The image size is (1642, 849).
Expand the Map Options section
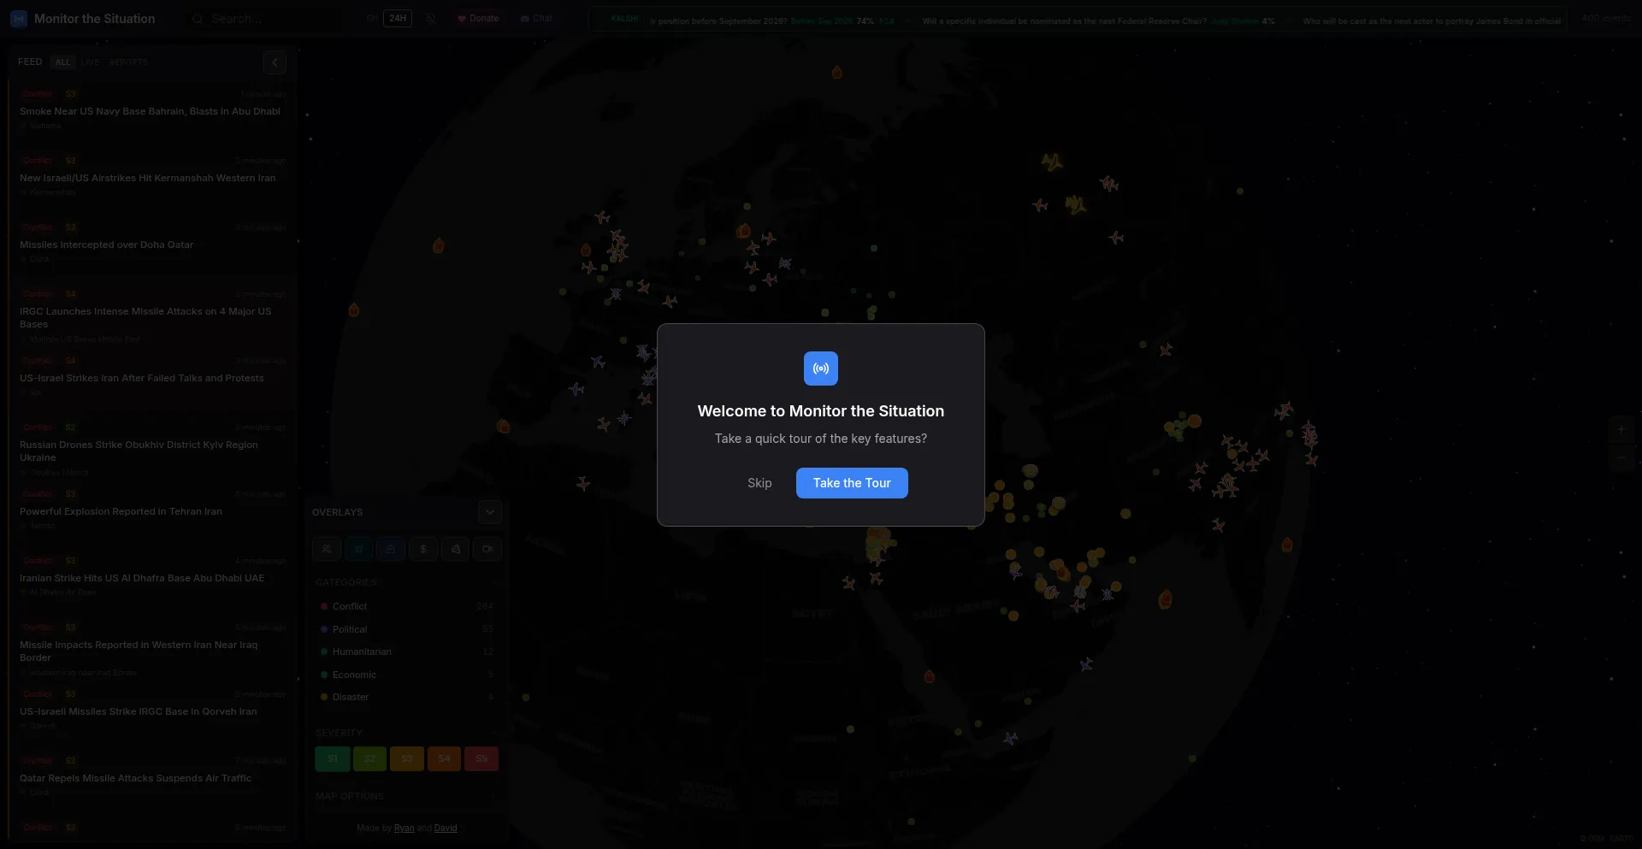tap(407, 796)
